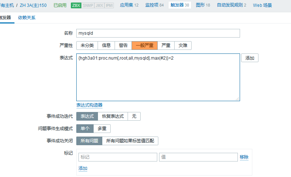The image size is (291, 177).
Task: Click the 名称 input field
Action: point(158,33)
